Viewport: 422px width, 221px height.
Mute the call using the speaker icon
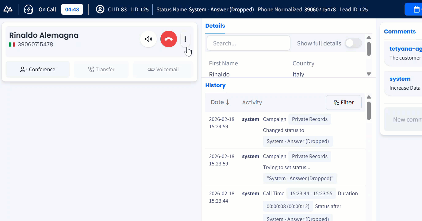tap(148, 39)
